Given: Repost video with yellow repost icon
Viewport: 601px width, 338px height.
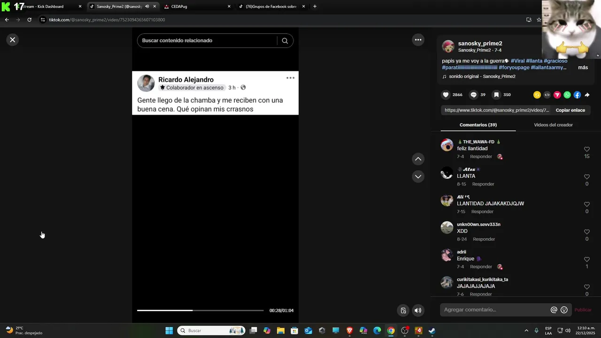Looking at the screenshot, I should pyautogui.click(x=537, y=95).
